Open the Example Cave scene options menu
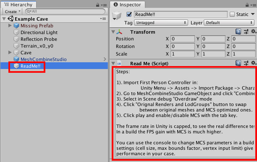257x162 pixels. tap(103, 19)
